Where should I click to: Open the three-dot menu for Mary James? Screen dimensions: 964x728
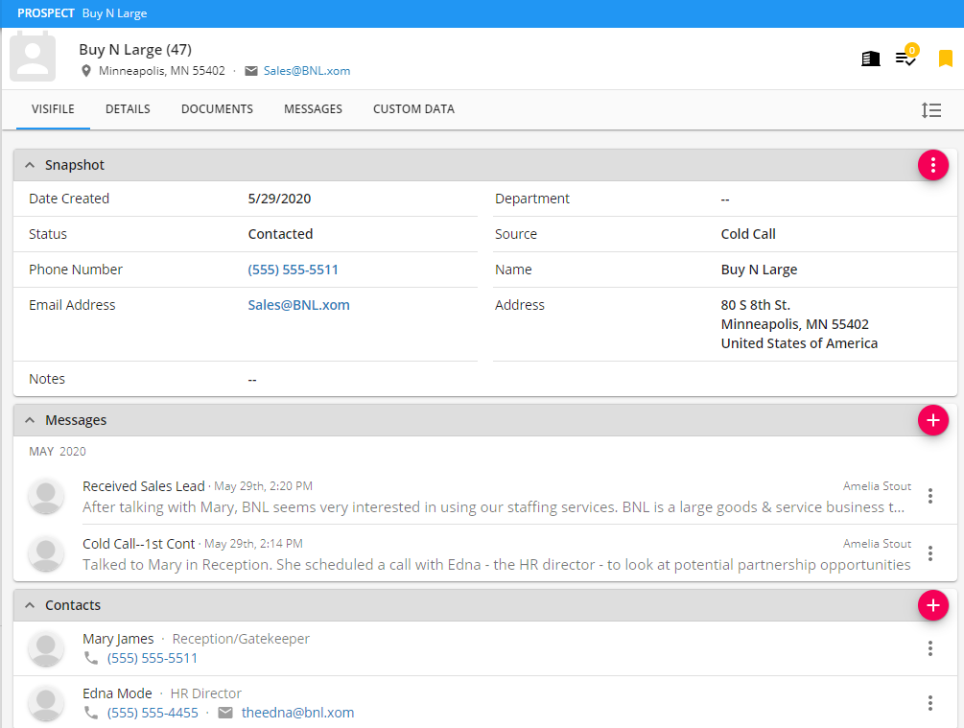(929, 648)
